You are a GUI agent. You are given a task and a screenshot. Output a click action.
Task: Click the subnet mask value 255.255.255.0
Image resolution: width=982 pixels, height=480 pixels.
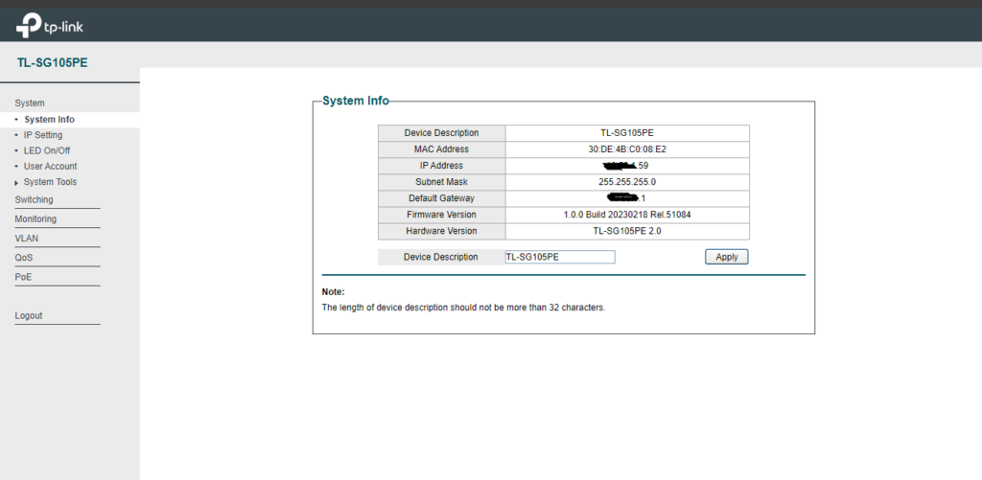click(627, 182)
